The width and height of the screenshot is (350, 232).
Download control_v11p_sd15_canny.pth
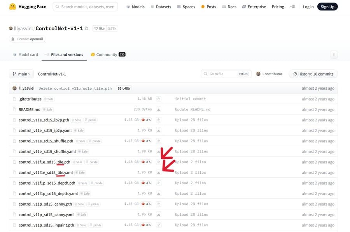pos(159,204)
